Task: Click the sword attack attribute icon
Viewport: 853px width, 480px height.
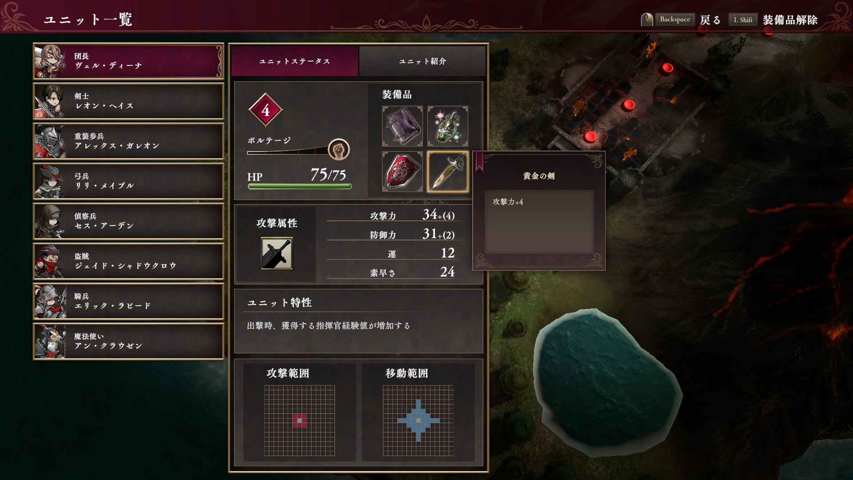Action: coord(277,253)
